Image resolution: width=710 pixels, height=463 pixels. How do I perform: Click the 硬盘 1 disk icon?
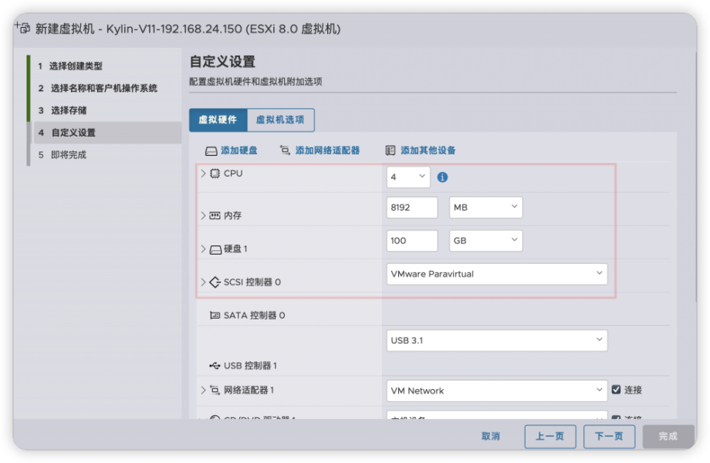point(215,249)
